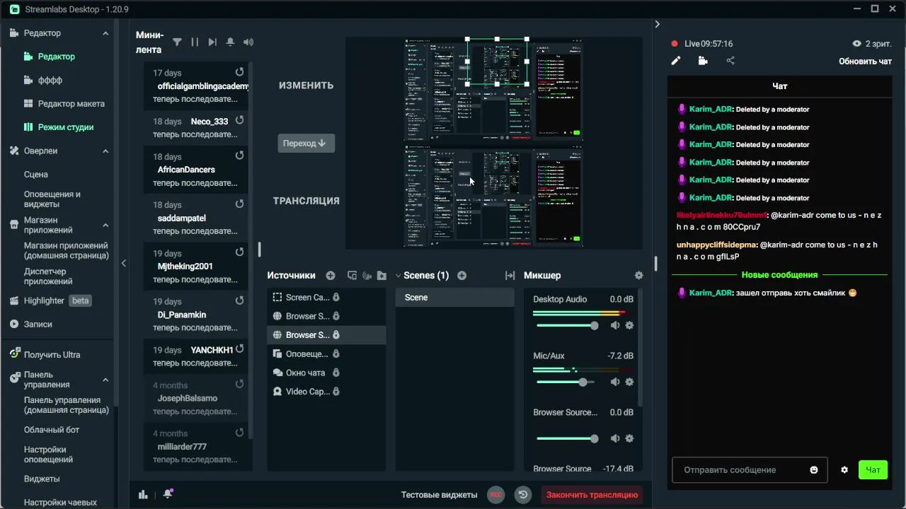This screenshot has height=509, width=906.
Task: Select the Scene entry in Scenes
Action: (454, 298)
